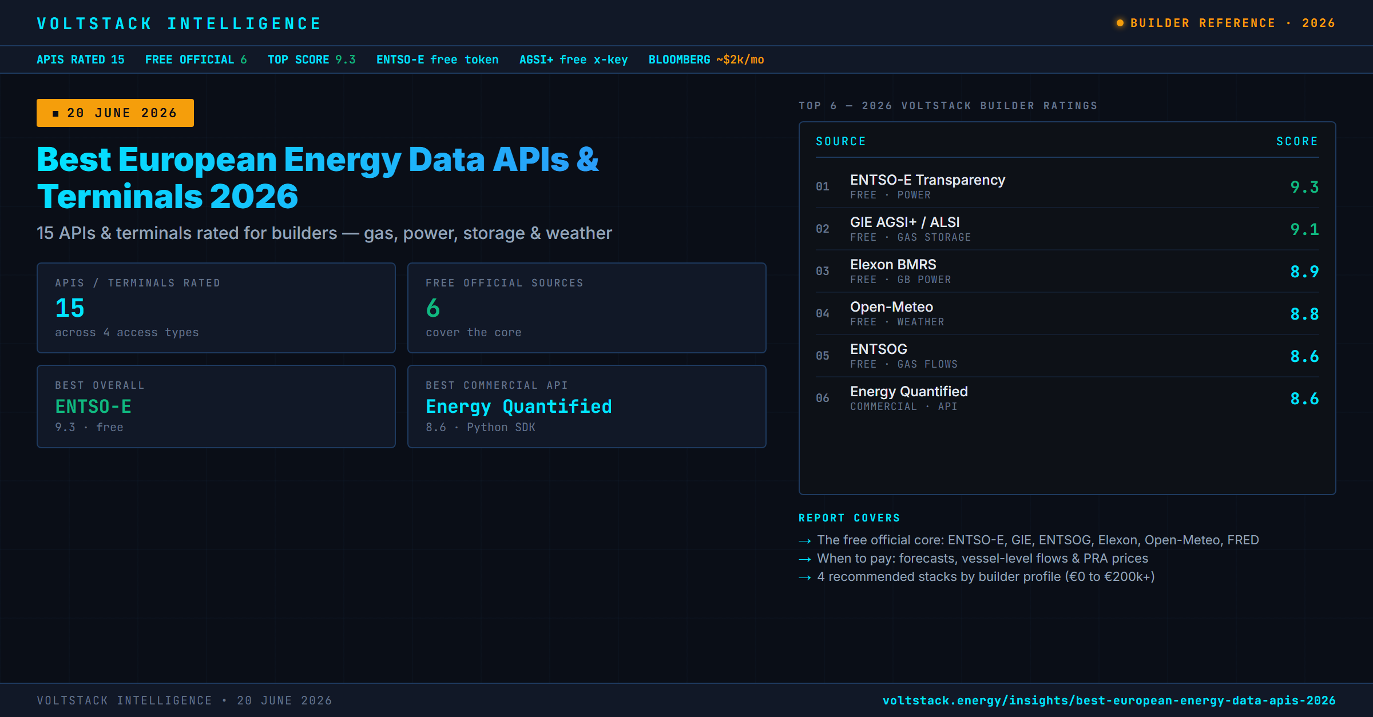Image resolution: width=1373 pixels, height=717 pixels.
Task: Click AGSI+ free x-key ticker item
Action: [x=574, y=59]
